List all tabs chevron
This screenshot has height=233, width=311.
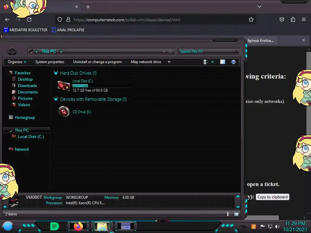(259, 7)
